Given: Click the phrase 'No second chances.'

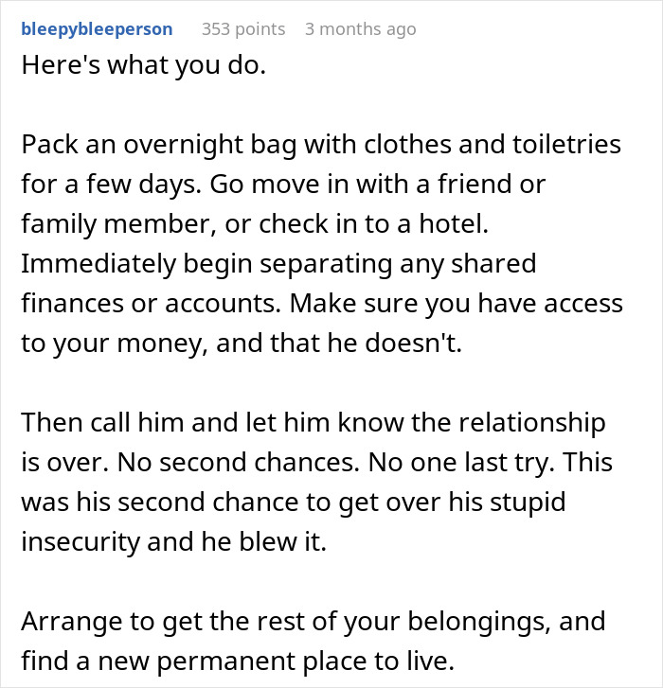Looking at the screenshot, I should pos(239,463).
